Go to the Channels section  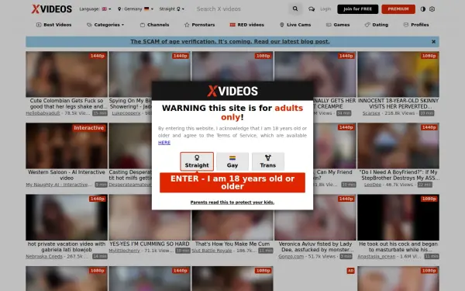(154, 25)
